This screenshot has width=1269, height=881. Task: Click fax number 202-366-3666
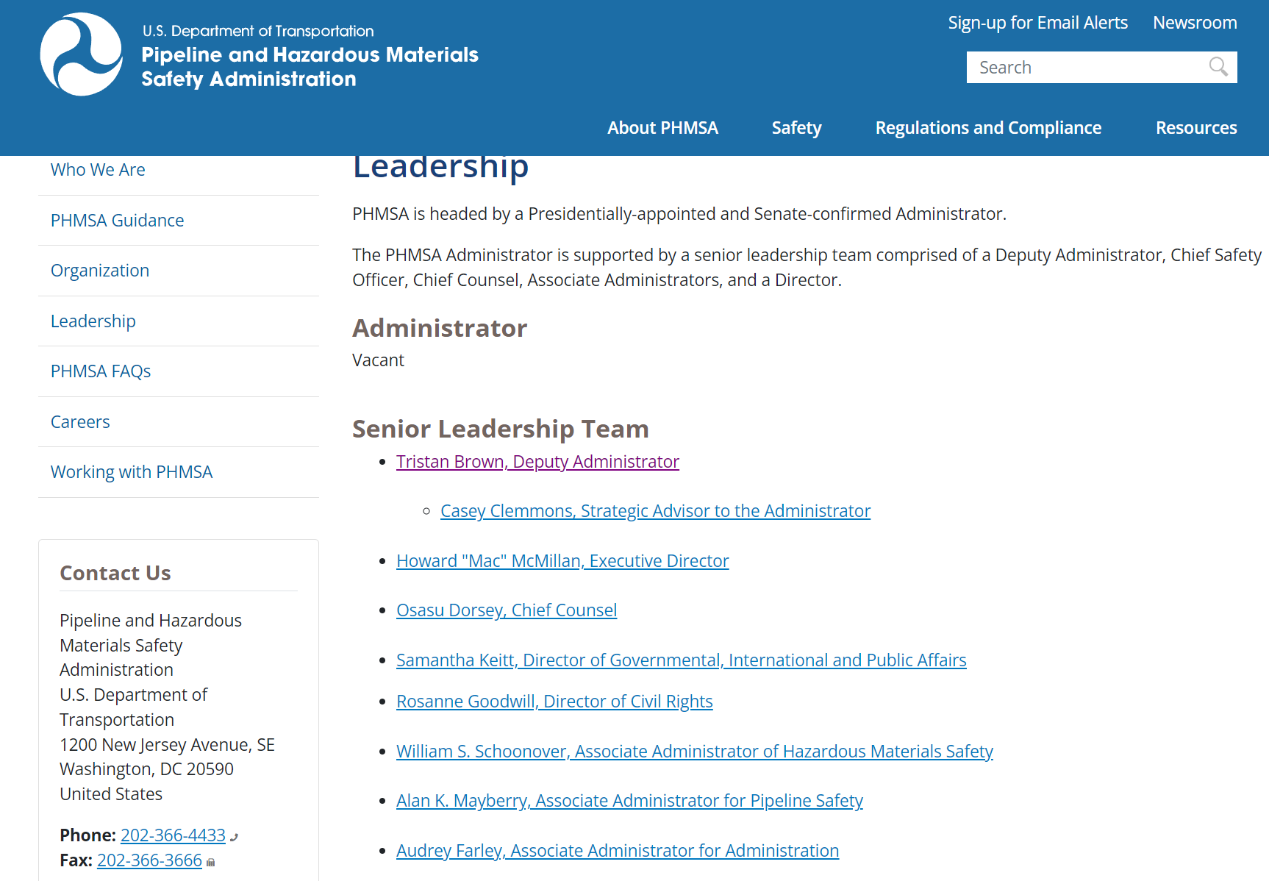coord(149,860)
